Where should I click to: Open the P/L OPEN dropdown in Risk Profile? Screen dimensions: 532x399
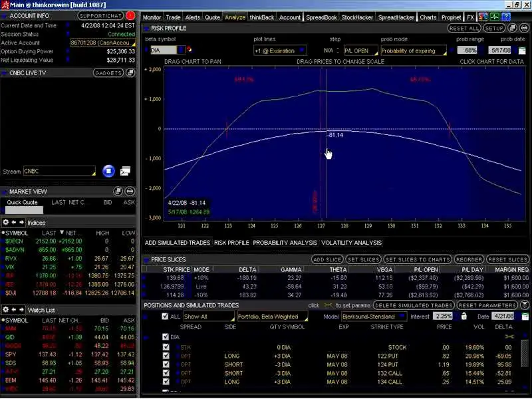click(360, 51)
